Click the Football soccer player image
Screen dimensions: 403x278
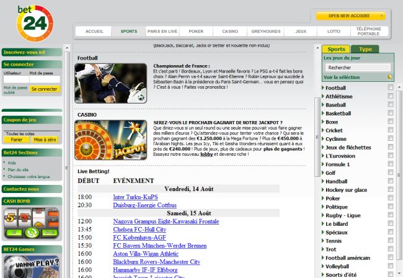coord(111,83)
